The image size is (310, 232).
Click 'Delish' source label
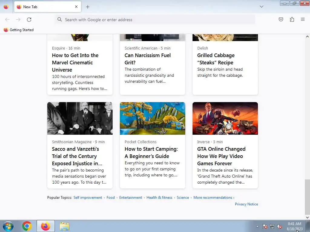pyautogui.click(x=203, y=48)
